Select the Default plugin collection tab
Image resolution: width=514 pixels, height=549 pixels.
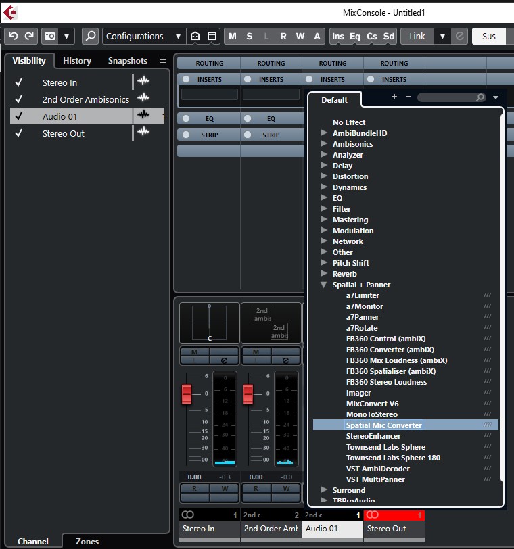point(334,100)
